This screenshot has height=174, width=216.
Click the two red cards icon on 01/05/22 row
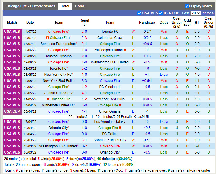click(48, 99)
